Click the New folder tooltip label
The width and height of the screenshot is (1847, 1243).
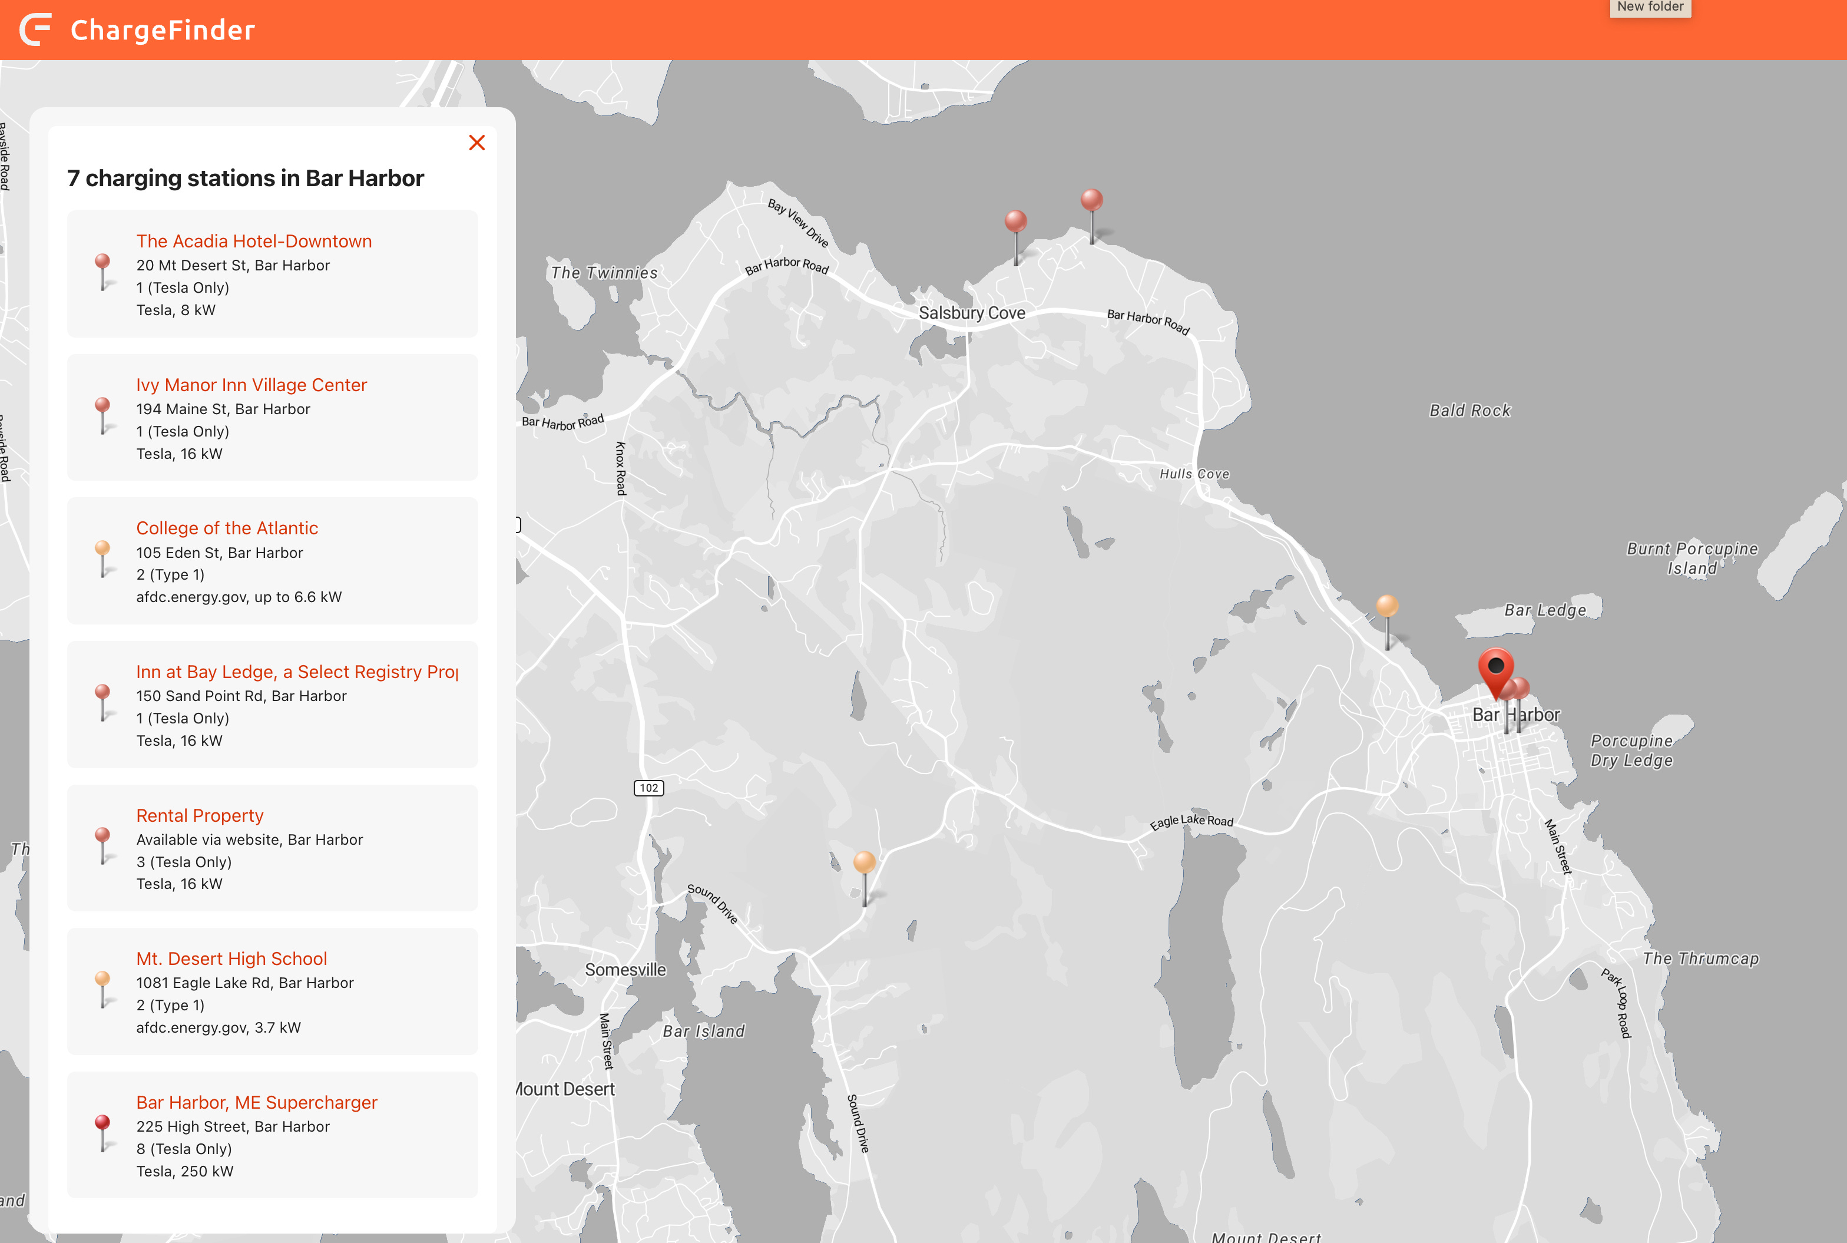(1650, 7)
